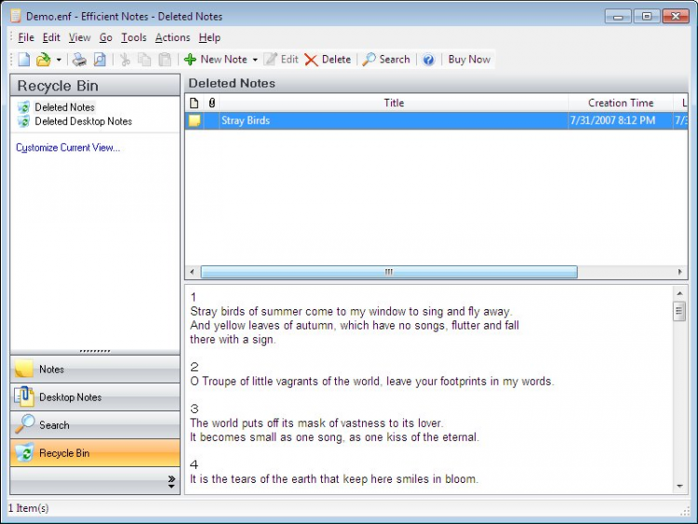Click the Search toolbar button
This screenshot has width=698, height=524.
pyautogui.click(x=386, y=60)
